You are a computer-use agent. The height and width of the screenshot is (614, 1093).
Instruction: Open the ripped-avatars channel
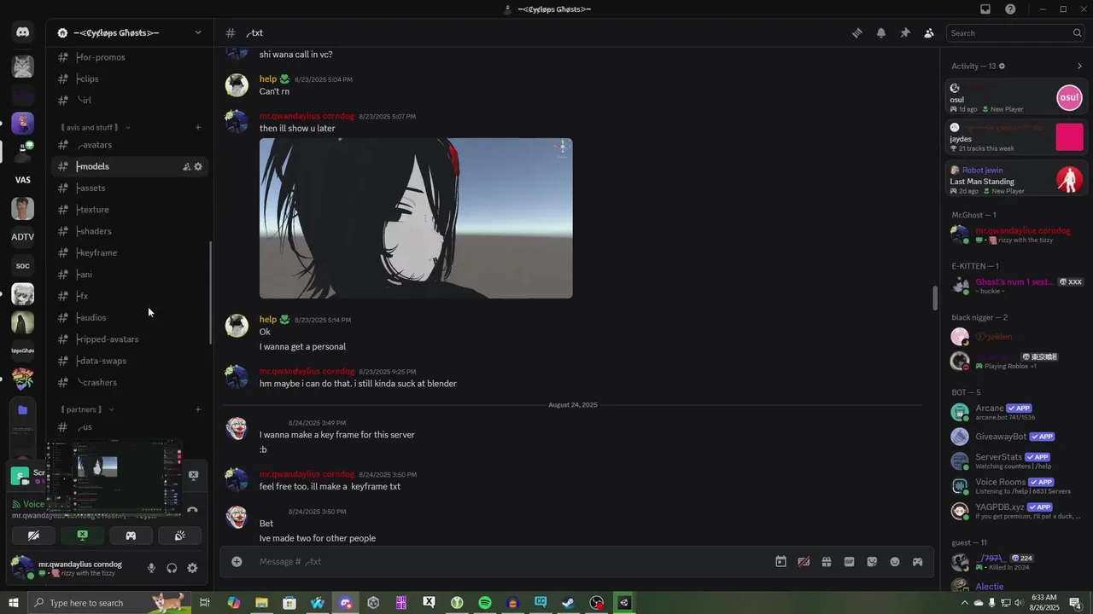[x=130, y=339]
